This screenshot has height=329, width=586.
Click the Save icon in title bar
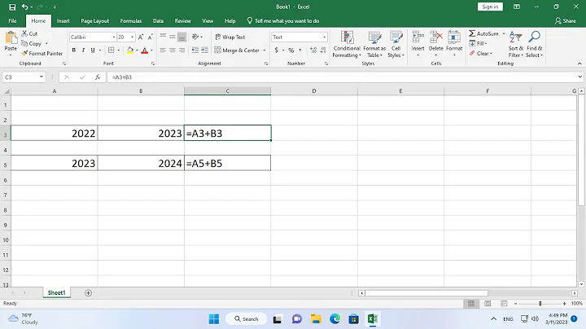pyautogui.click(x=12, y=7)
